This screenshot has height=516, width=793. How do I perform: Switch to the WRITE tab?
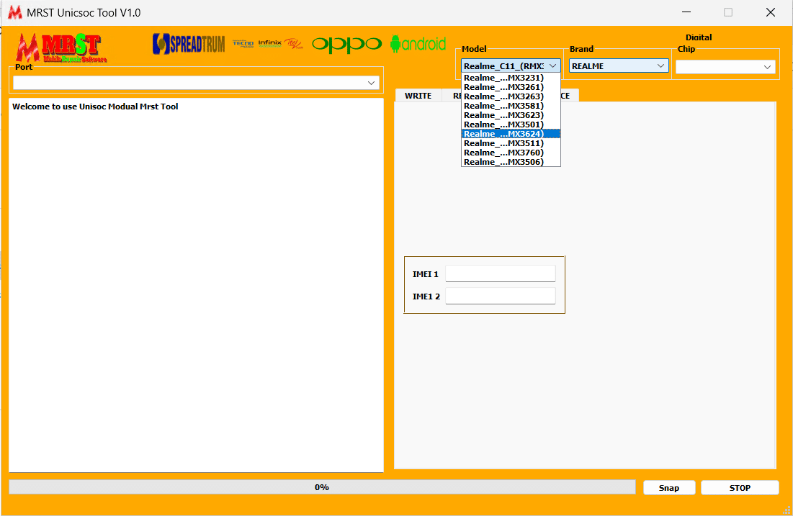(x=418, y=96)
